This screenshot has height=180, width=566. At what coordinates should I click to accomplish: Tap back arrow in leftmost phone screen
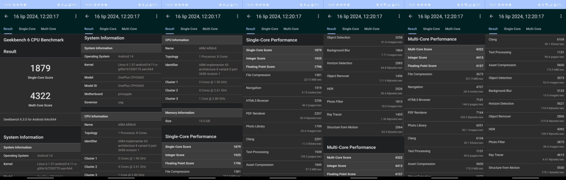[x=6, y=16]
